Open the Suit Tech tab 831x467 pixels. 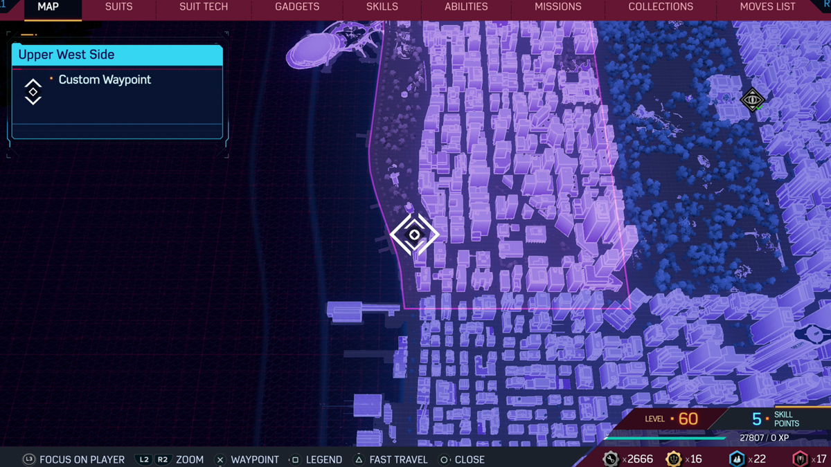click(x=204, y=7)
